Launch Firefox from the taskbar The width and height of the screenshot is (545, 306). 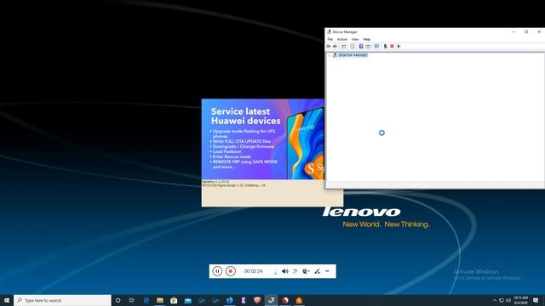click(229, 300)
